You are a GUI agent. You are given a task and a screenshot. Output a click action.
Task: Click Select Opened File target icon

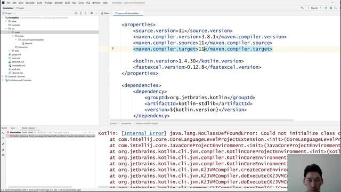click(76, 13)
